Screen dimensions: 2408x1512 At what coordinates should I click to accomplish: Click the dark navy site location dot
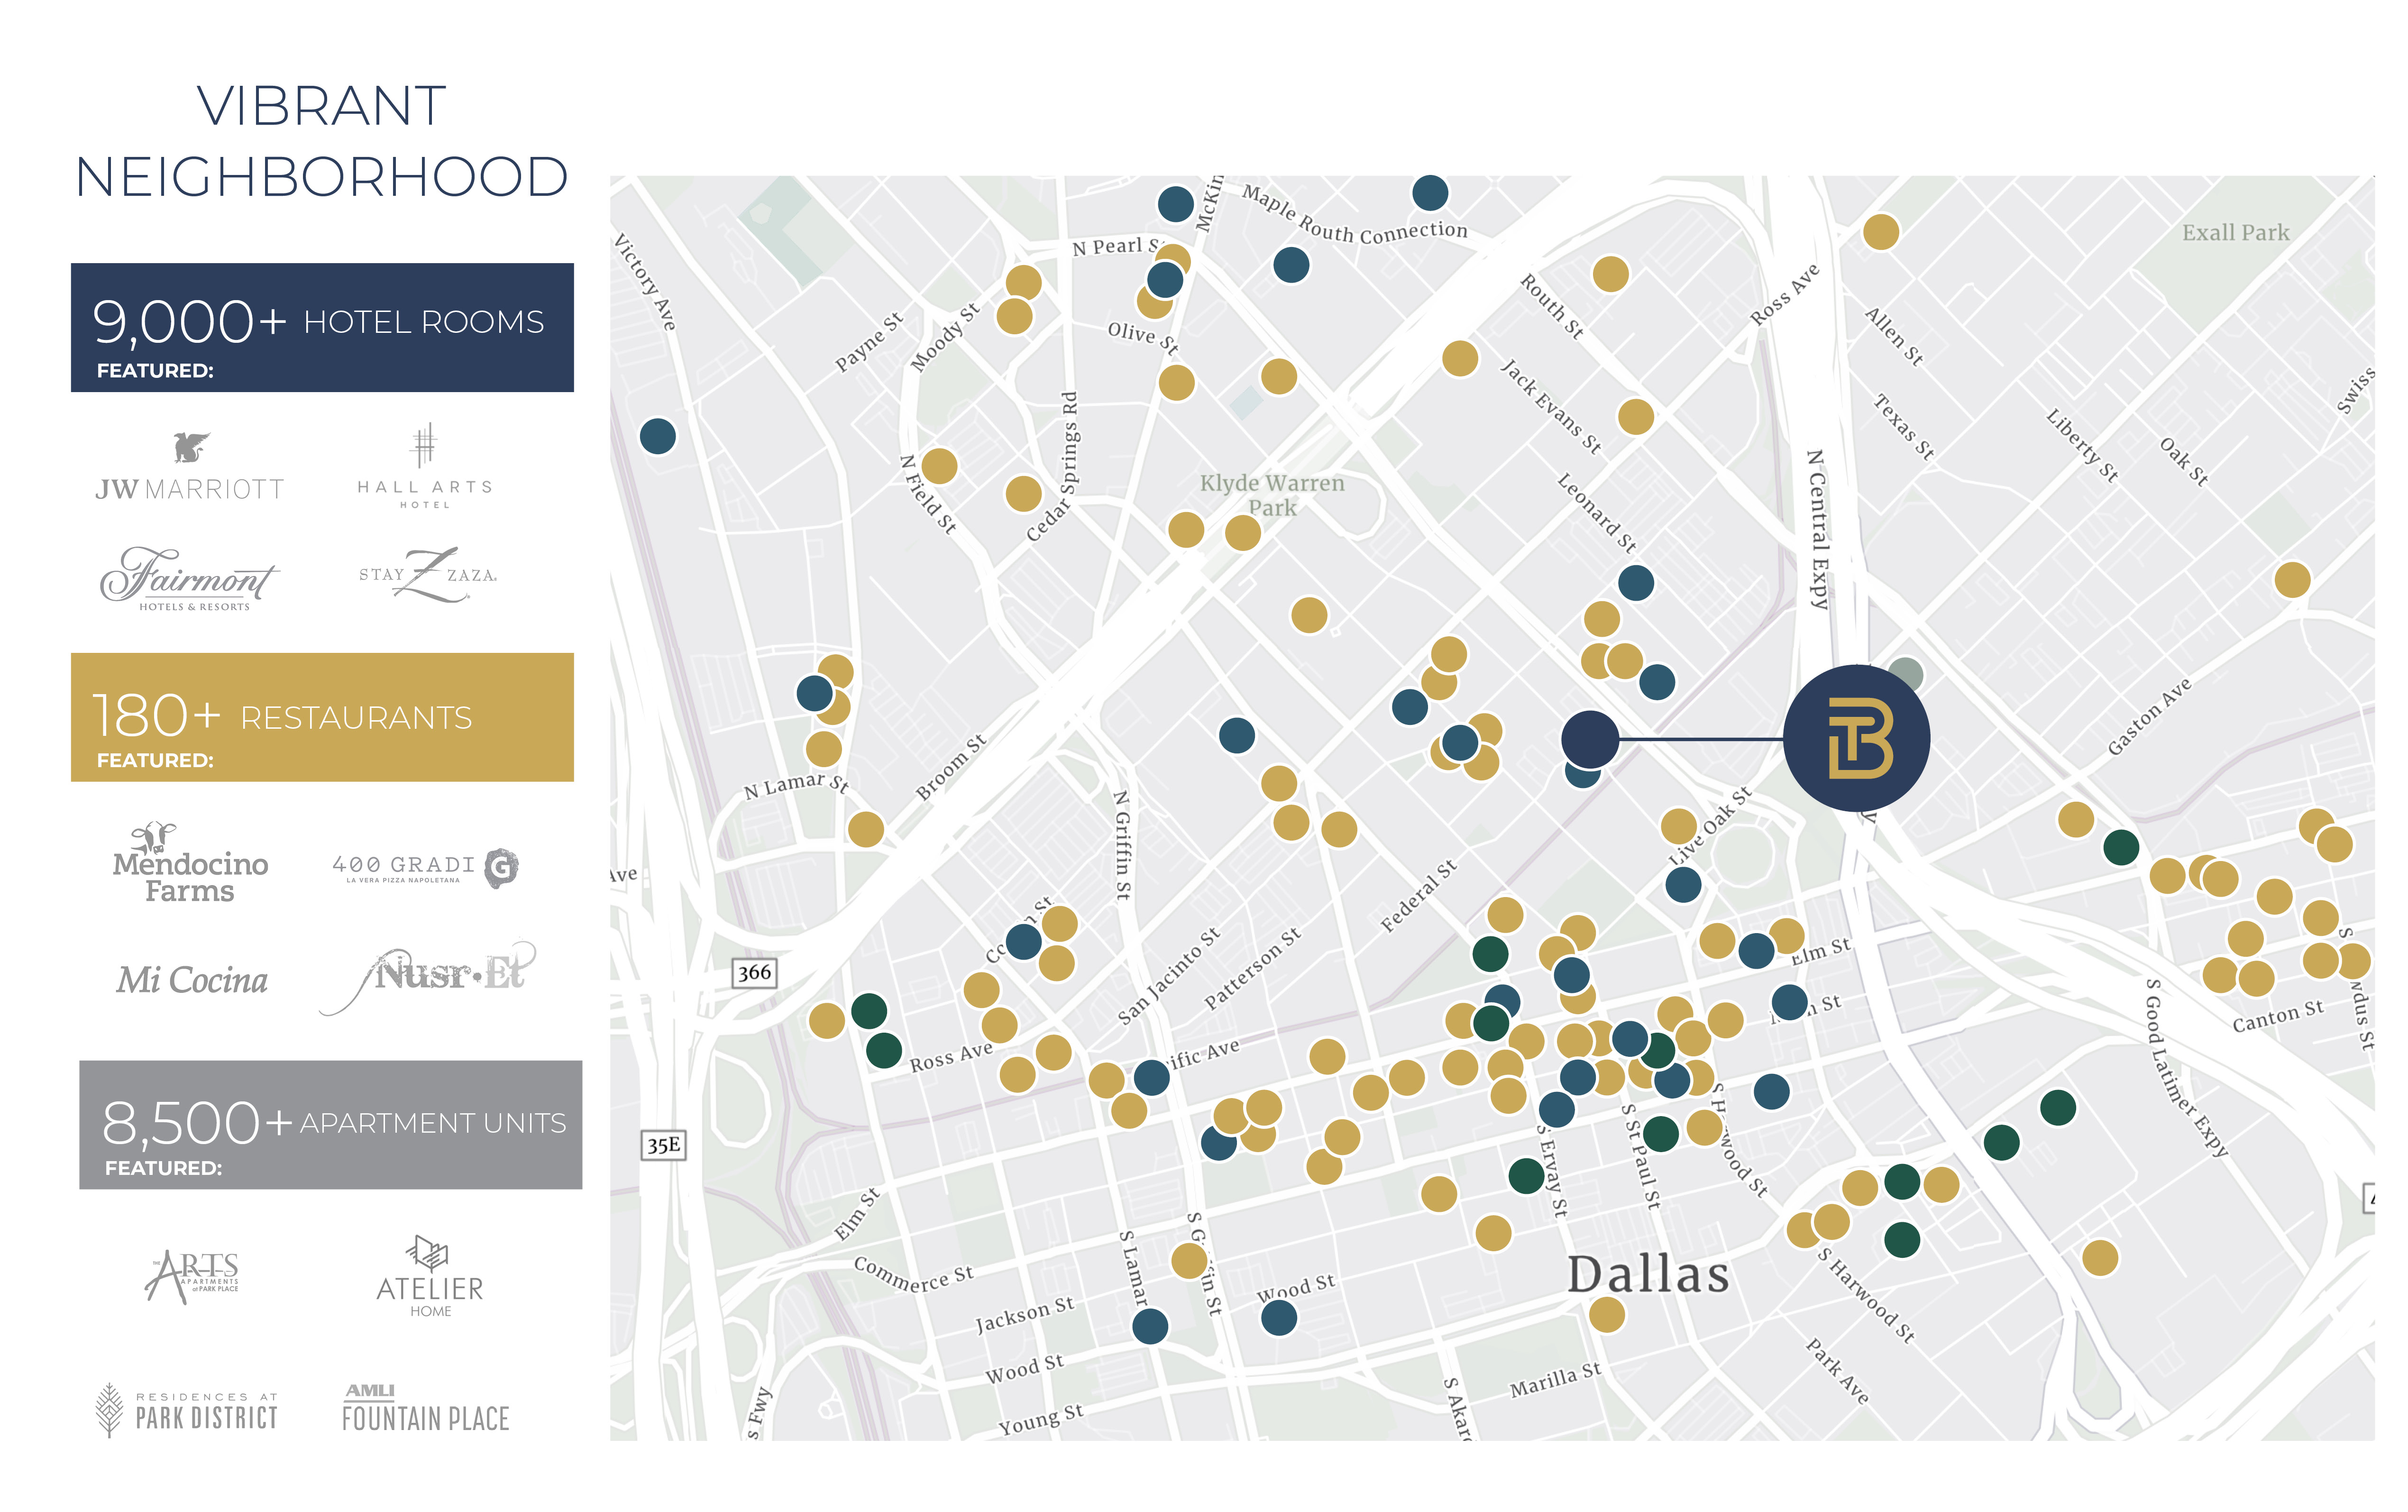click(x=1590, y=739)
